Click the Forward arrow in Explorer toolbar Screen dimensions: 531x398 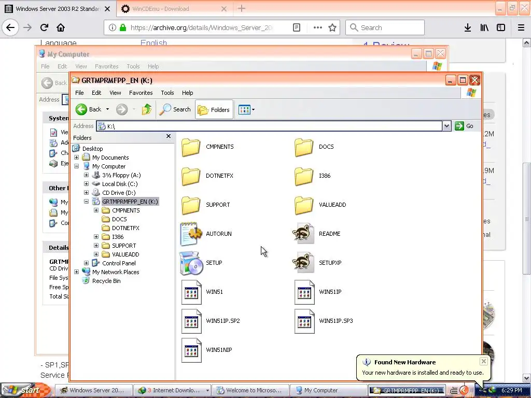(122, 109)
